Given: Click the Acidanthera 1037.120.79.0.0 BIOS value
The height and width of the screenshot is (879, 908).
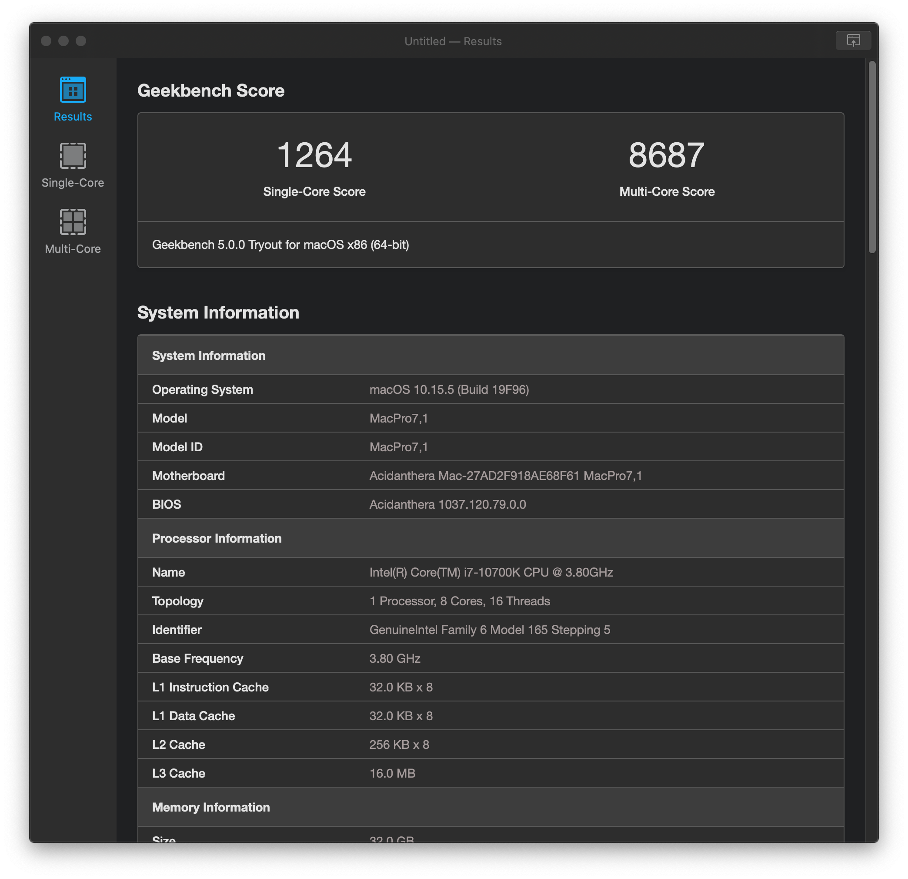Looking at the screenshot, I should point(447,504).
